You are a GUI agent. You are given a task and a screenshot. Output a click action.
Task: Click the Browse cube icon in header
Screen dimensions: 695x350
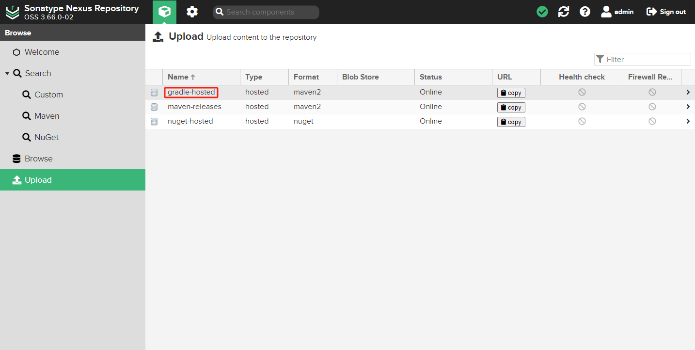point(164,12)
